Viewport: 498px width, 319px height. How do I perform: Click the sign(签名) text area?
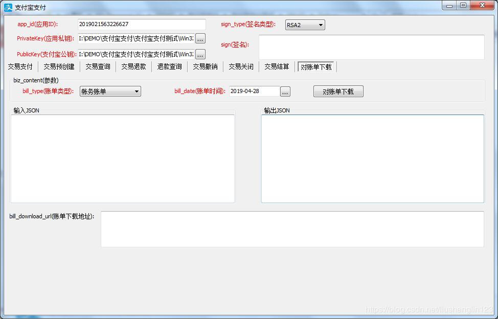coord(372,47)
